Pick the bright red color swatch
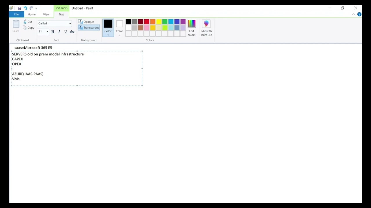 [146, 22]
